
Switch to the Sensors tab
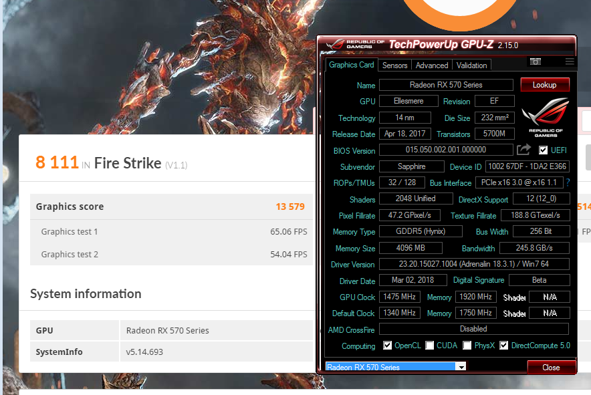pos(394,65)
